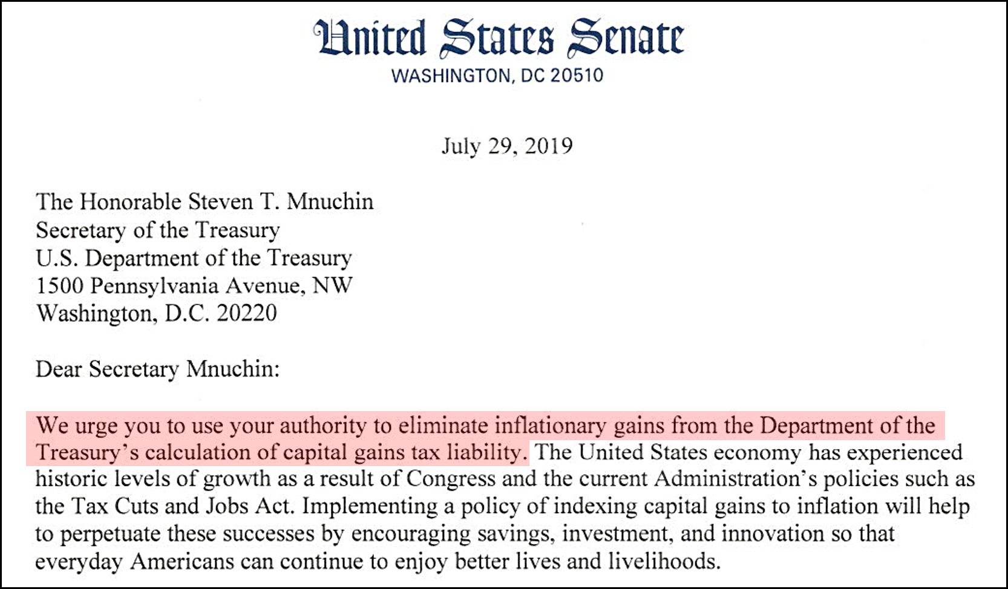
Task: Select the date July 29, 2019
Action: pos(507,146)
